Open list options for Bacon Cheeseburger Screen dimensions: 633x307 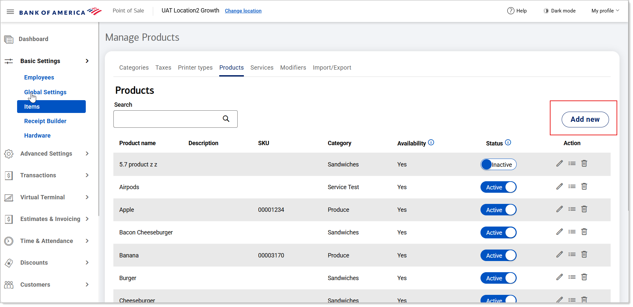tap(572, 232)
